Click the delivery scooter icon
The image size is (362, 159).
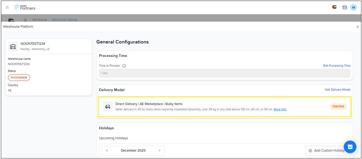coord(108,106)
